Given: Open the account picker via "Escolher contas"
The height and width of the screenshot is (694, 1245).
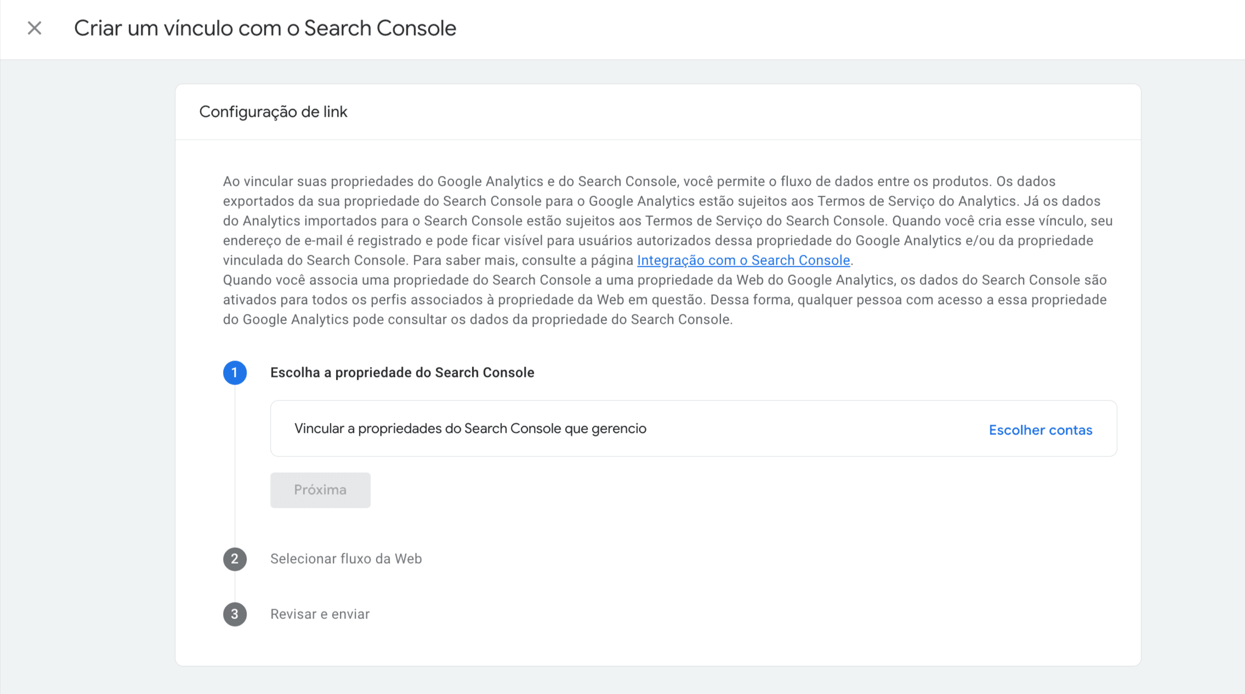Looking at the screenshot, I should pos(1040,430).
